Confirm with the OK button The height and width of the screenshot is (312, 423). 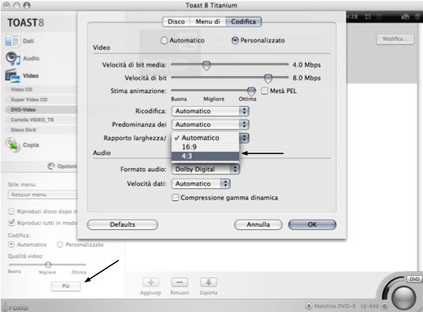[312, 224]
